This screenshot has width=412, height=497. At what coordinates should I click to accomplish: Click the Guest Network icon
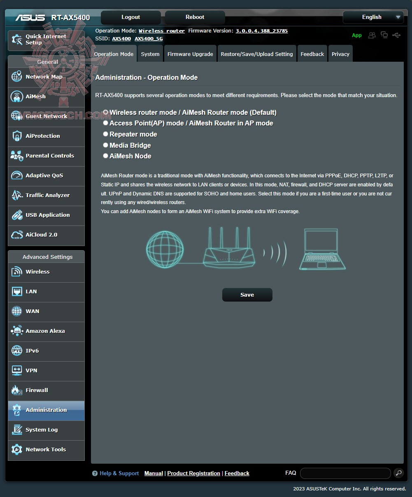(x=17, y=116)
